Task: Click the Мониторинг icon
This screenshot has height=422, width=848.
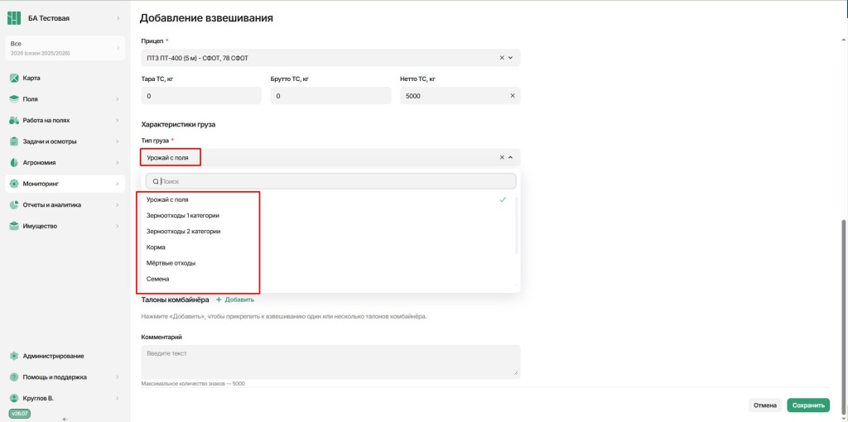Action: click(14, 184)
